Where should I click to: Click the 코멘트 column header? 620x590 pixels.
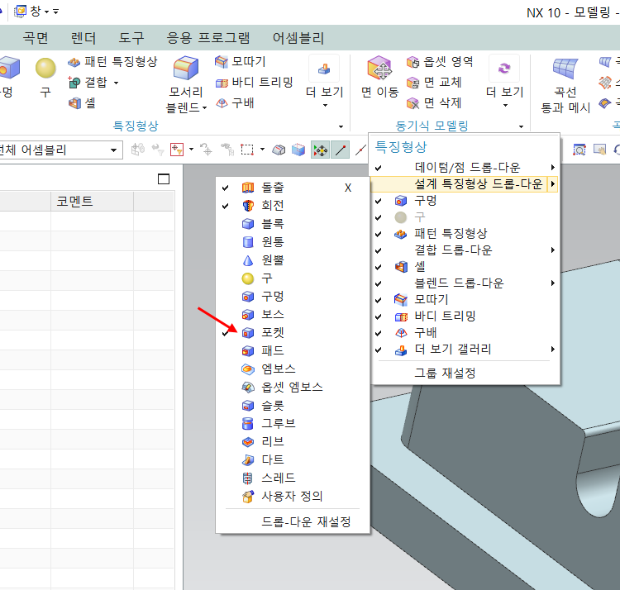coord(74,201)
